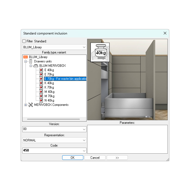Enable the Filter checkbox
Image resolution: width=190 pixels, height=190 pixels.
point(24,41)
